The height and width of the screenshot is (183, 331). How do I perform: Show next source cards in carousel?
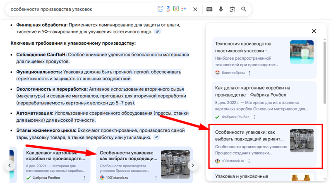point(193,165)
